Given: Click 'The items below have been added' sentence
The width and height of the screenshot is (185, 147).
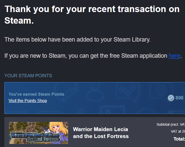Looking at the screenshot, I should pyautogui.click(x=77, y=40).
